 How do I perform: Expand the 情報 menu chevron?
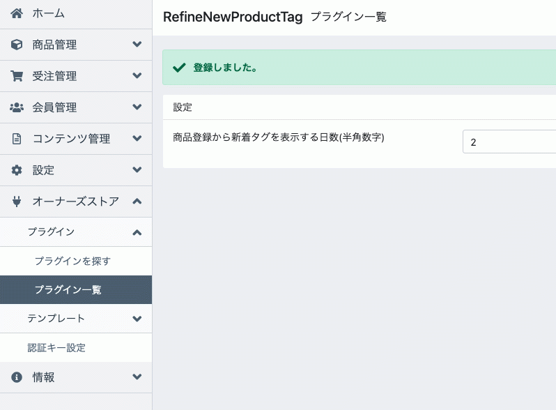137,377
